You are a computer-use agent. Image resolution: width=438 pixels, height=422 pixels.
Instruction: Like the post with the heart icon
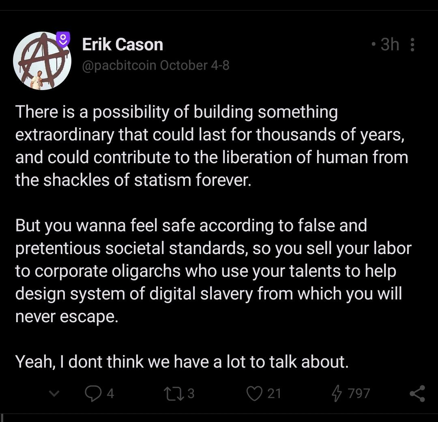click(254, 393)
